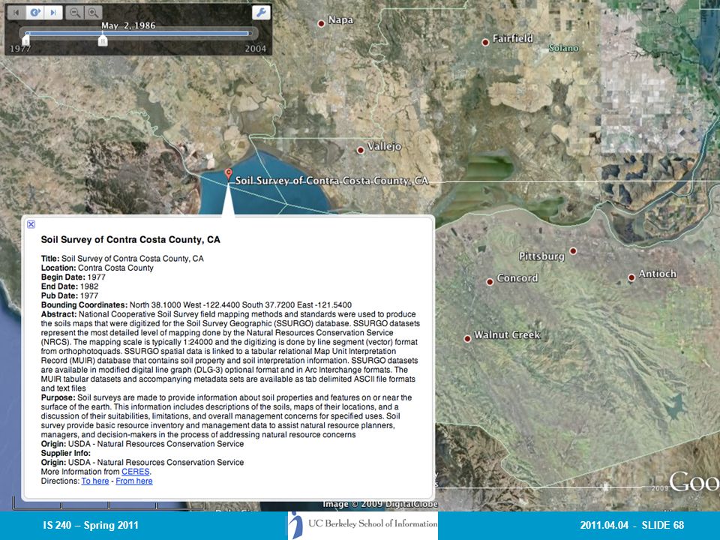This screenshot has height=540, width=720.
Task: Select the Walnut Creek city marker
Action: pos(467,338)
